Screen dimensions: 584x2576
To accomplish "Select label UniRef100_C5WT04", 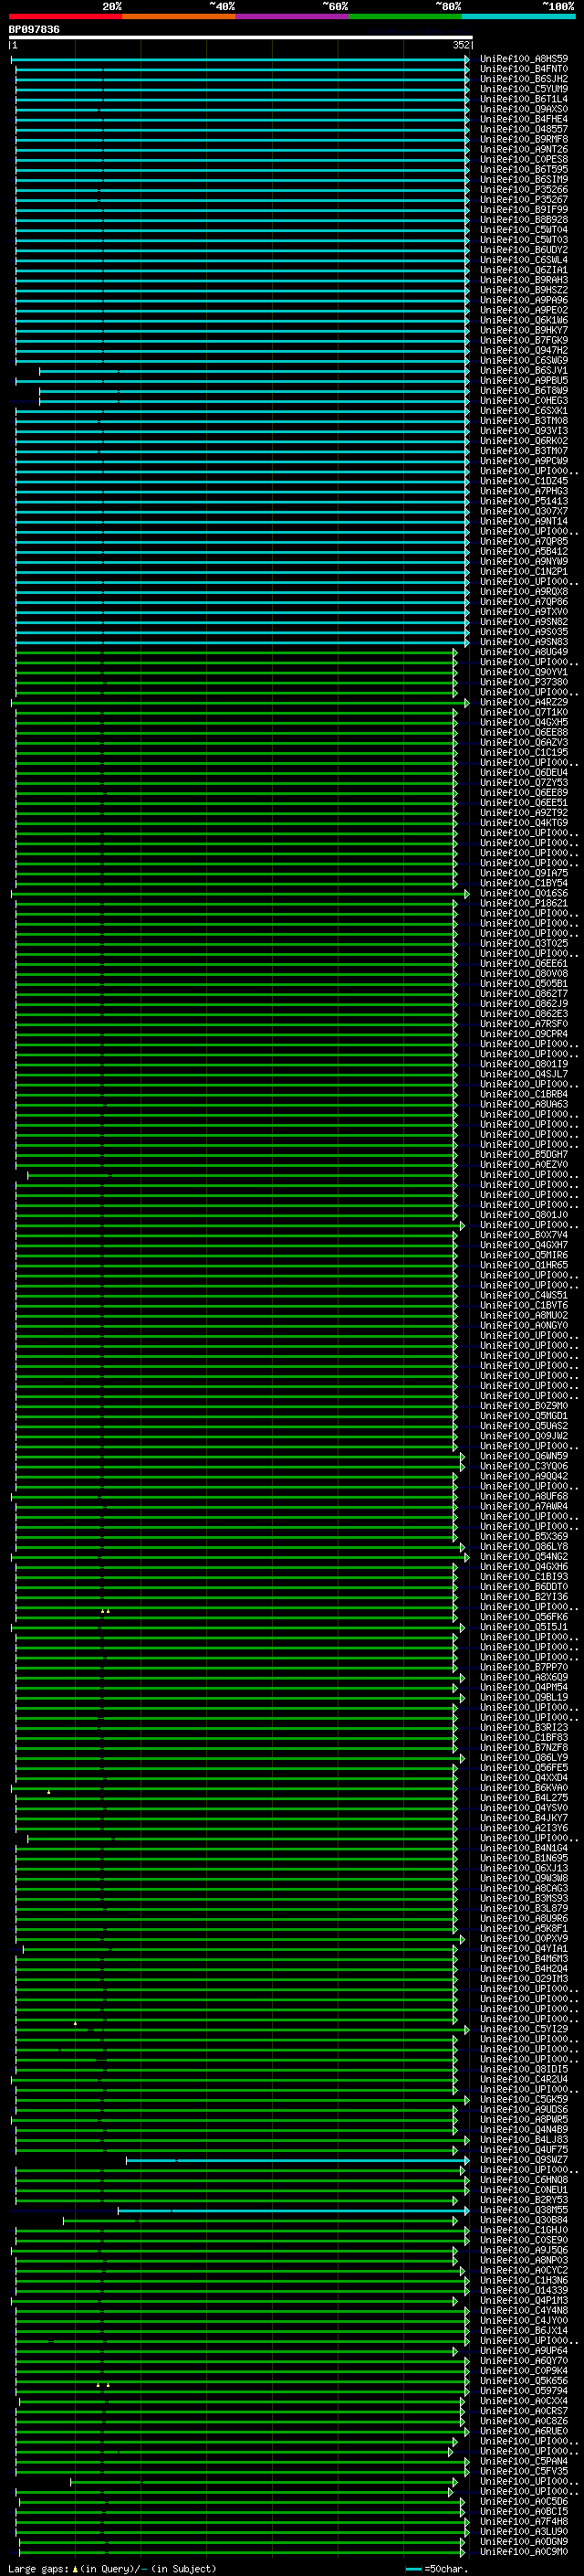I will [x=524, y=230].
